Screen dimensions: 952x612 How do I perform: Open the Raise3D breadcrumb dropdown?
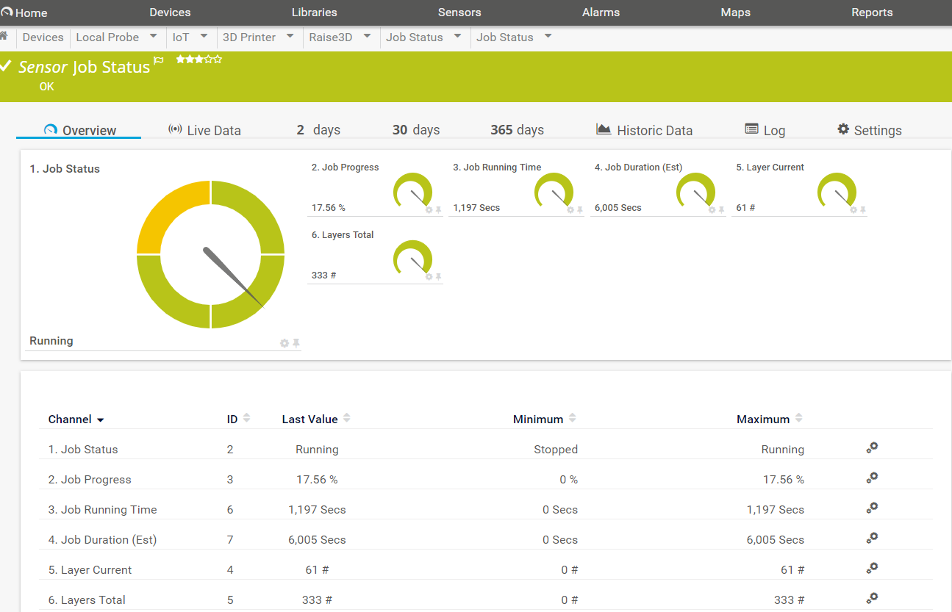pyautogui.click(x=366, y=37)
